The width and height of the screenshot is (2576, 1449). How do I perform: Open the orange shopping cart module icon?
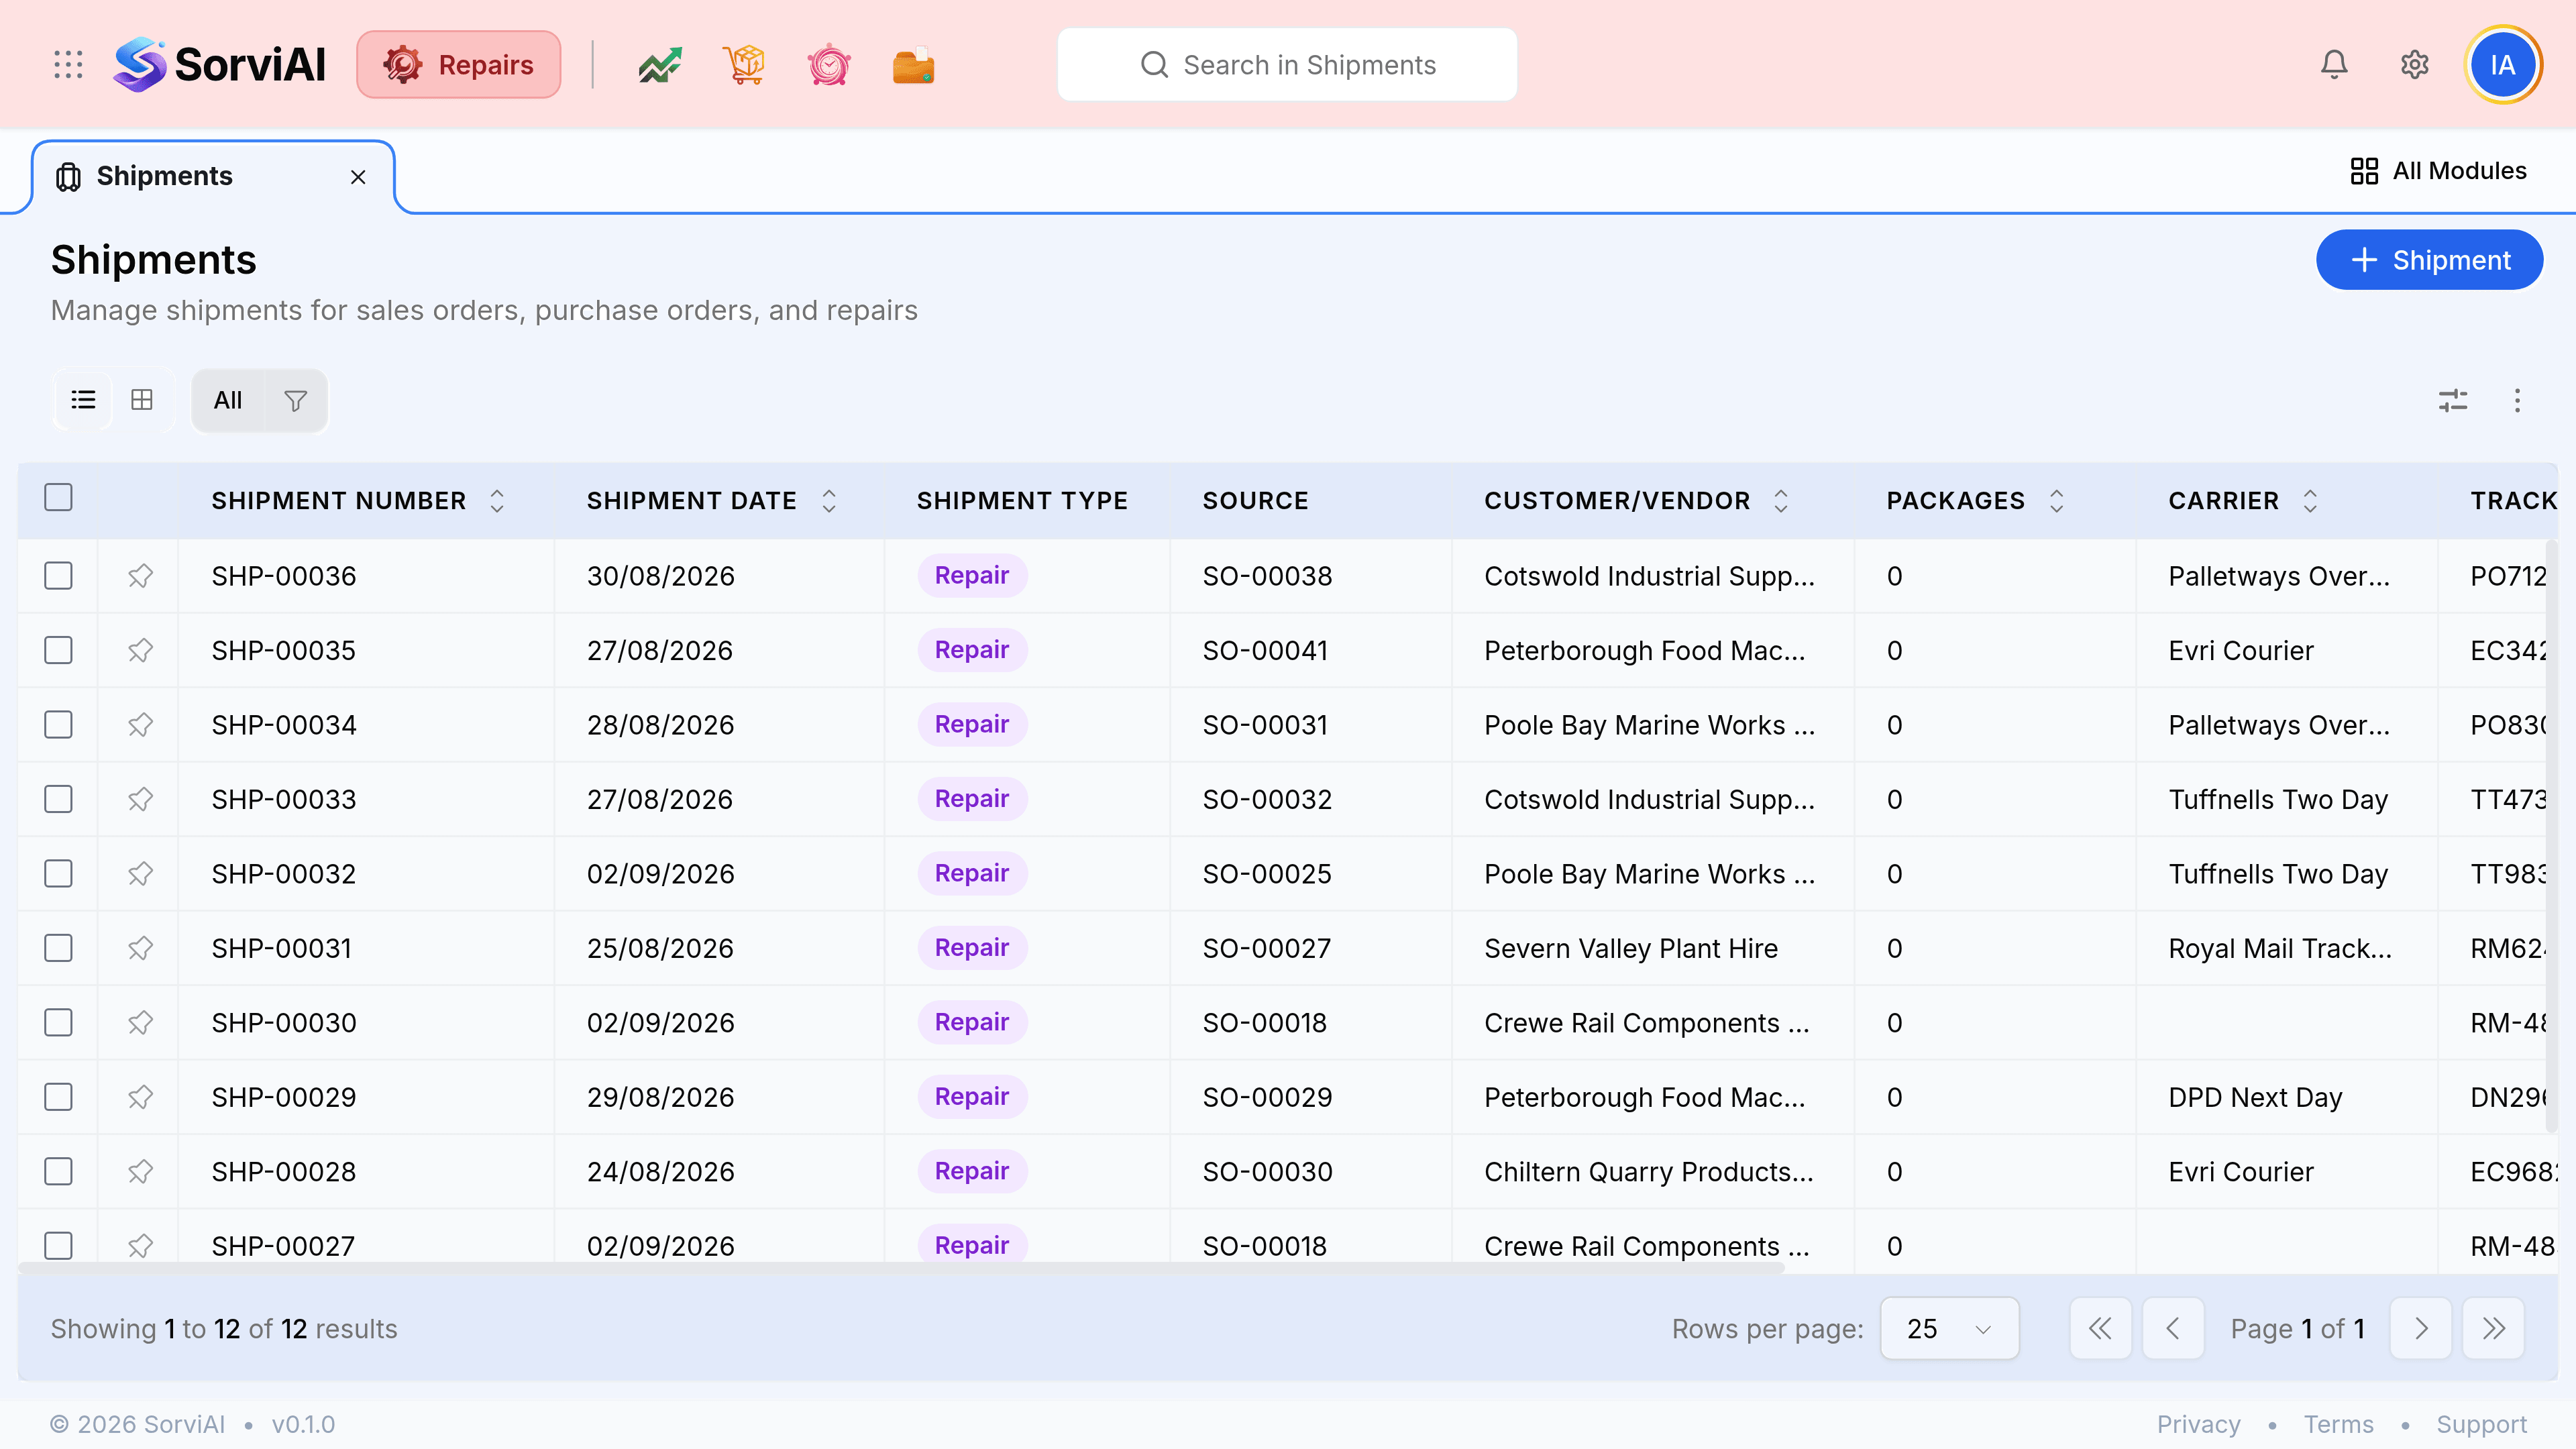[744, 65]
